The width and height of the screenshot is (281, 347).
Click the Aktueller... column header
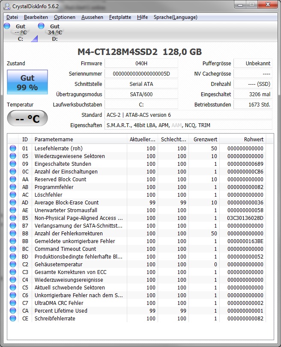142,140
